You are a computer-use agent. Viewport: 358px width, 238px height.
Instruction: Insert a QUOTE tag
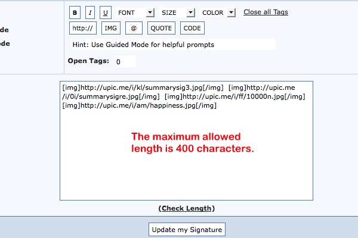[x=161, y=28]
